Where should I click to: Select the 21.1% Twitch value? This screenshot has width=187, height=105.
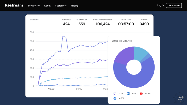tap(121, 94)
